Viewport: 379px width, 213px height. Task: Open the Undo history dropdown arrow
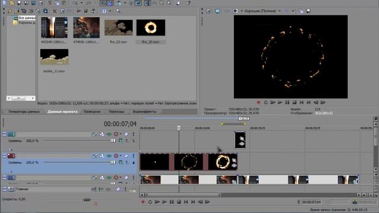pos(82,3)
